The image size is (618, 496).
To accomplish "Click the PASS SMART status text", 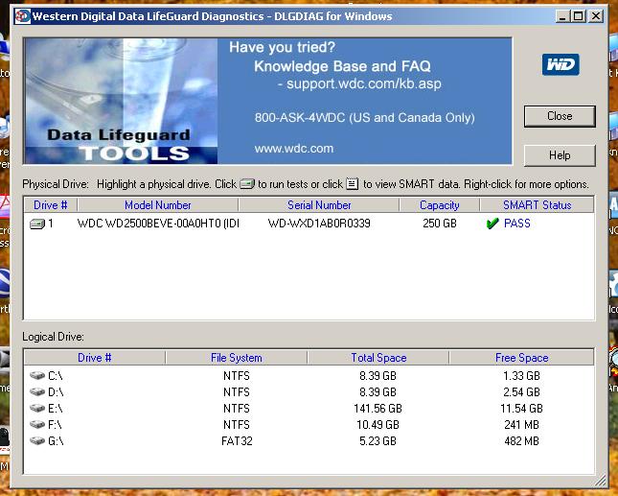I will (517, 224).
